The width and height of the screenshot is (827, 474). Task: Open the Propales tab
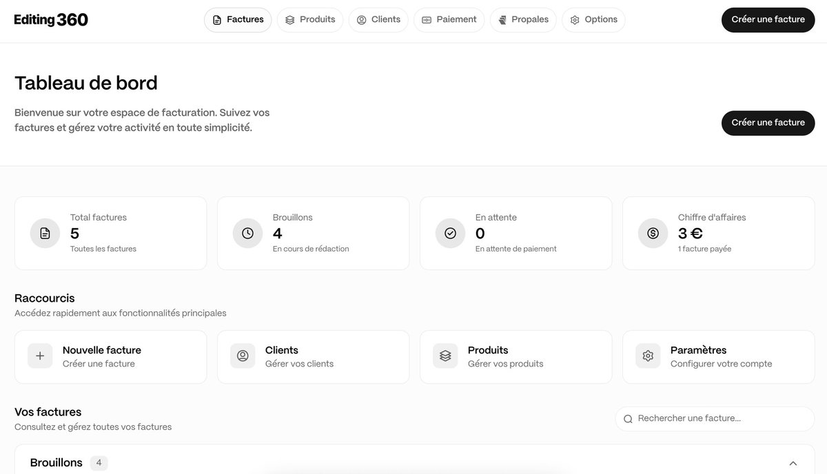523,20
